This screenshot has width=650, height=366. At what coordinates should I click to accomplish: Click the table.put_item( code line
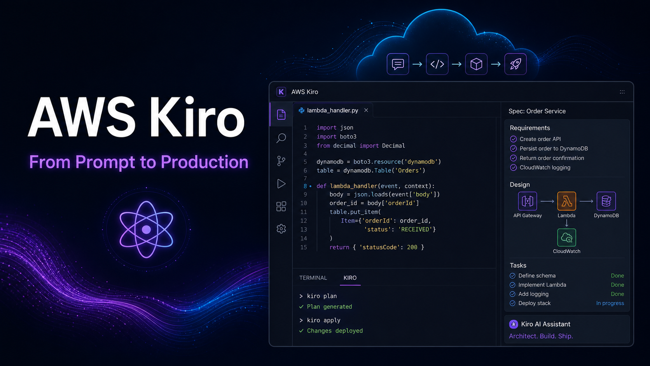[355, 212]
